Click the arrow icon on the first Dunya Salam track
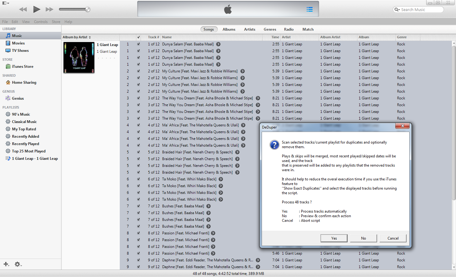The width and height of the screenshot is (456, 277). point(218,44)
